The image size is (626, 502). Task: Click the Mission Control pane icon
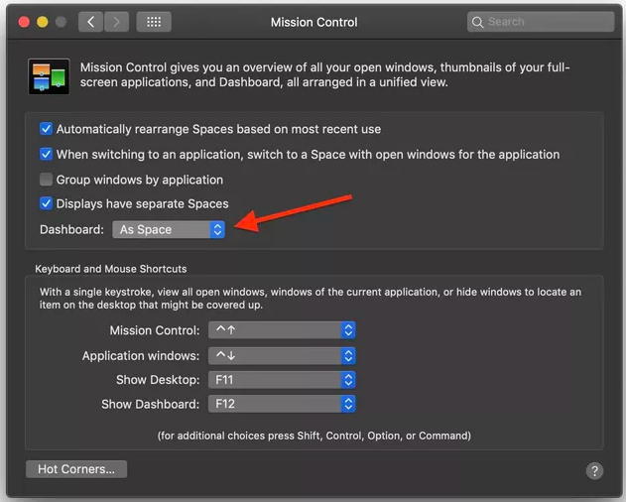[49, 76]
